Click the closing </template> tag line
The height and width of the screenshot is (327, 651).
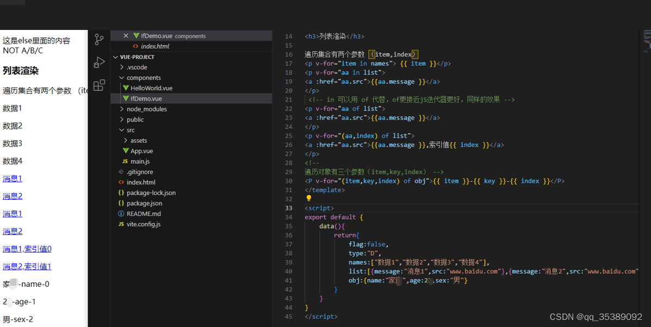[x=325, y=190]
